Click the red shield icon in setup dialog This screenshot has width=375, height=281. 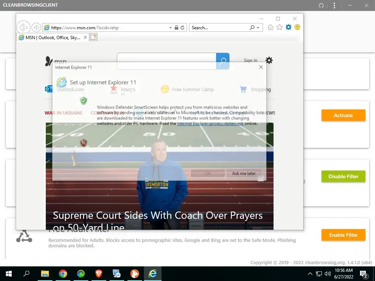83,143
